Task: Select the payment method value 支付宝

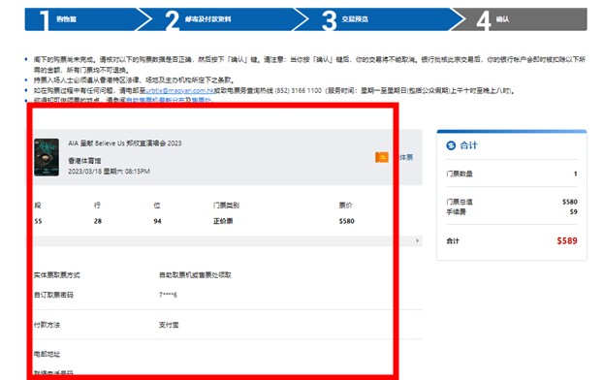Action: pos(169,325)
